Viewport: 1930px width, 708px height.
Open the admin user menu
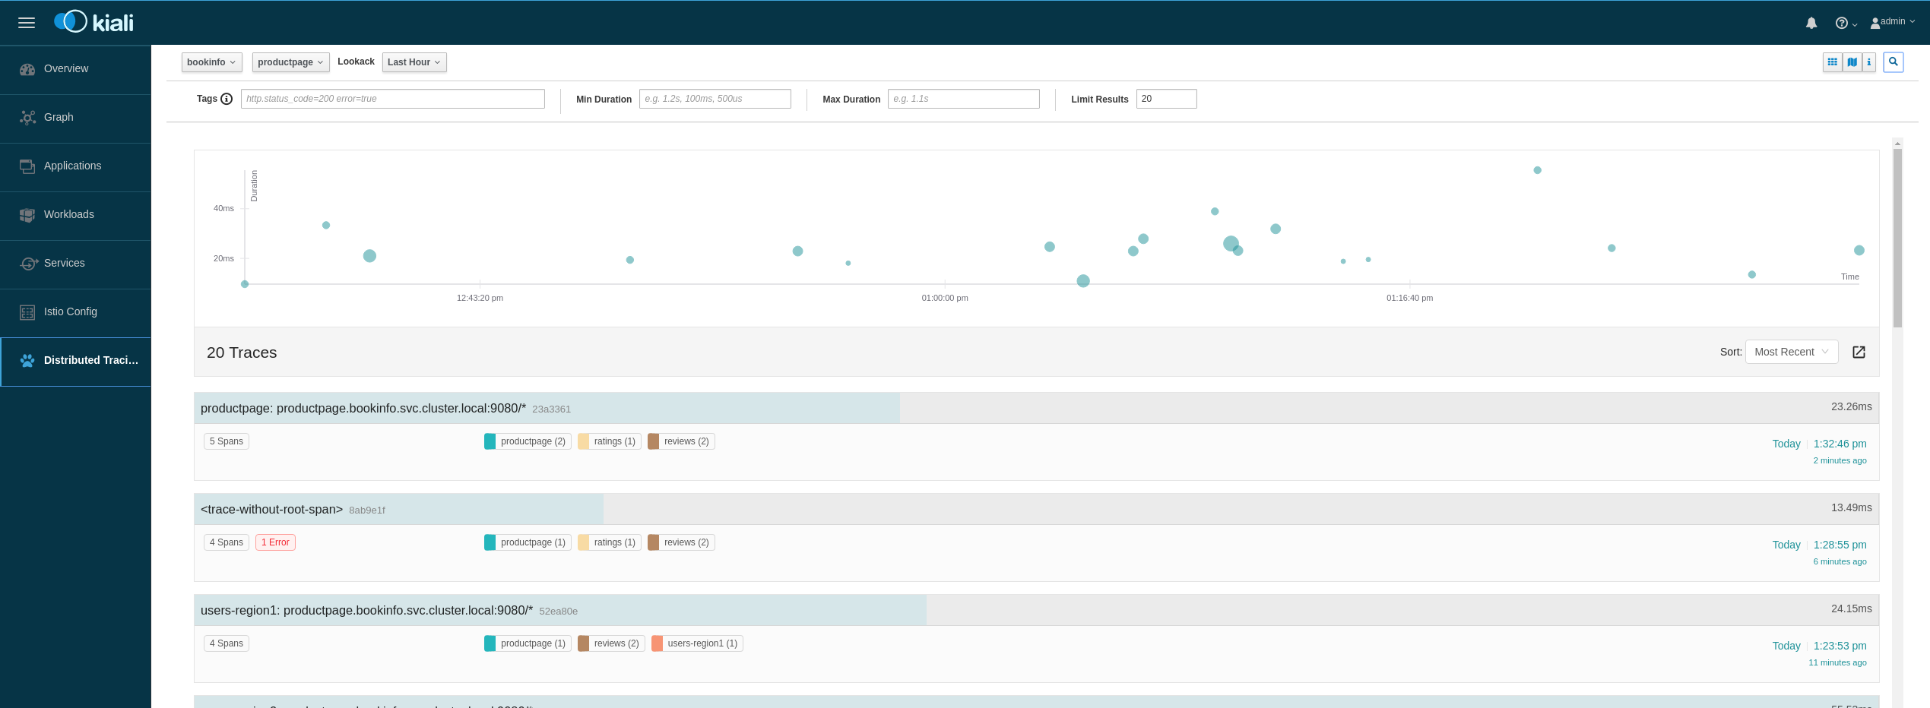1892,22
